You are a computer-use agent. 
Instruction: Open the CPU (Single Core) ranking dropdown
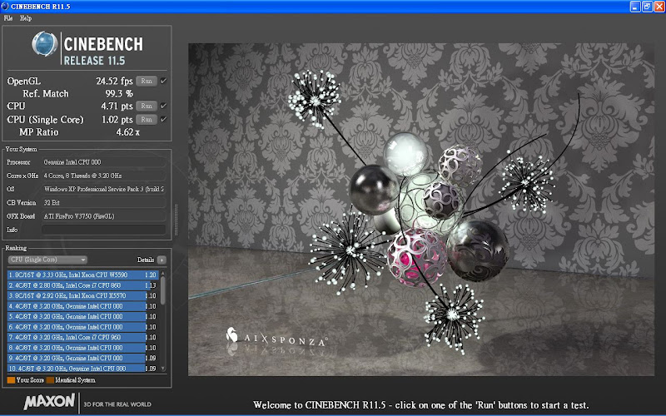click(x=47, y=260)
